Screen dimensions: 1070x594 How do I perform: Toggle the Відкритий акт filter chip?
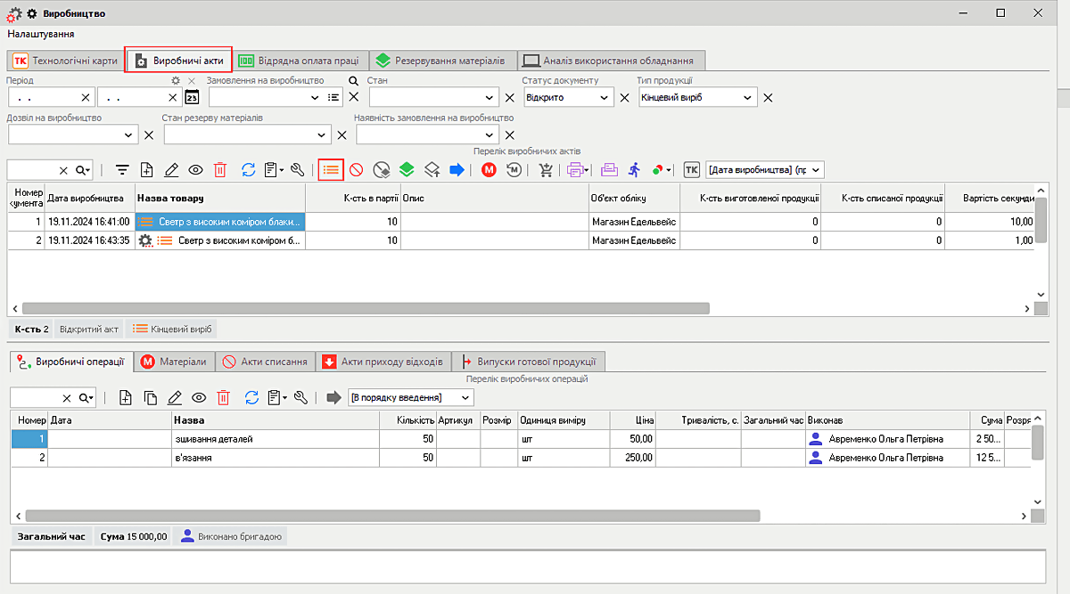click(88, 329)
